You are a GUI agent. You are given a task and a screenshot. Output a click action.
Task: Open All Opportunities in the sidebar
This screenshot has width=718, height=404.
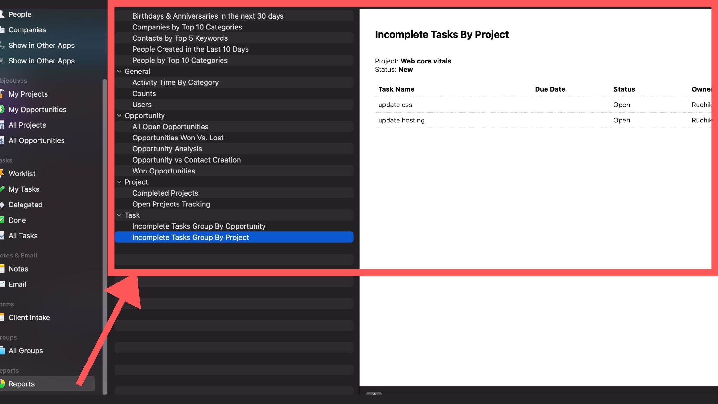pyautogui.click(x=36, y=140)
